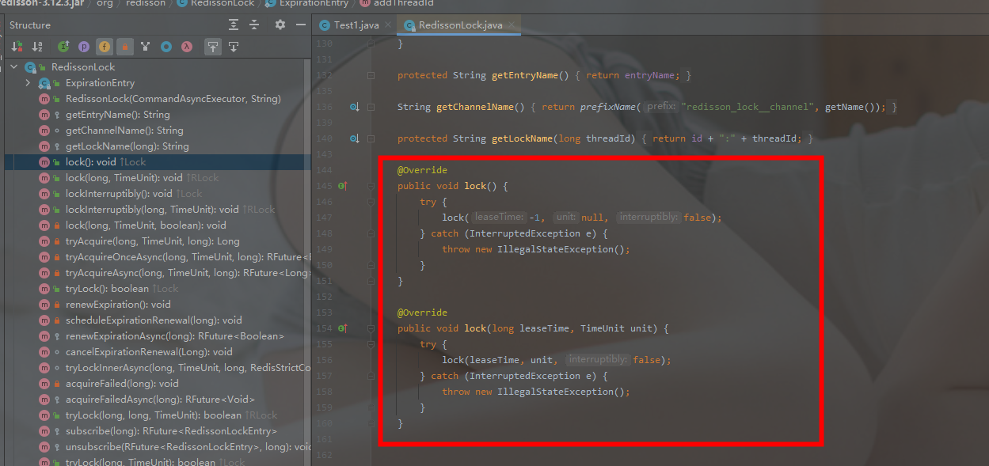
Task: Click Autoscroll from Source icon
Action: pos(234,47)
